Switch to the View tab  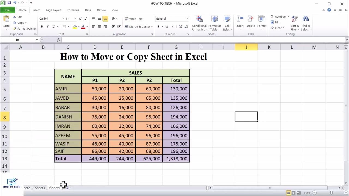[x=115, y=10]
